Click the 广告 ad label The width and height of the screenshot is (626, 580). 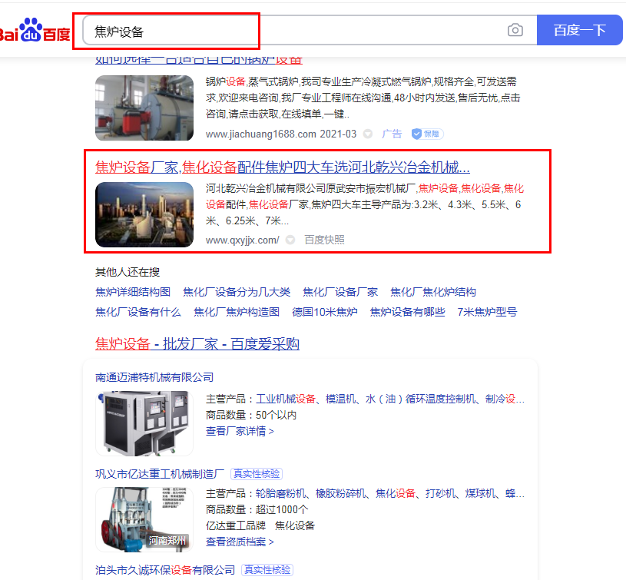(392, 134)
